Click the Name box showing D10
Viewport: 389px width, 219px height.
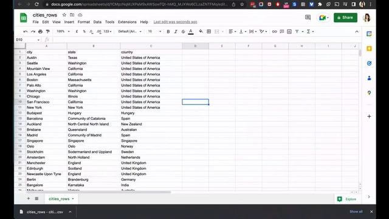pos(27,40)
